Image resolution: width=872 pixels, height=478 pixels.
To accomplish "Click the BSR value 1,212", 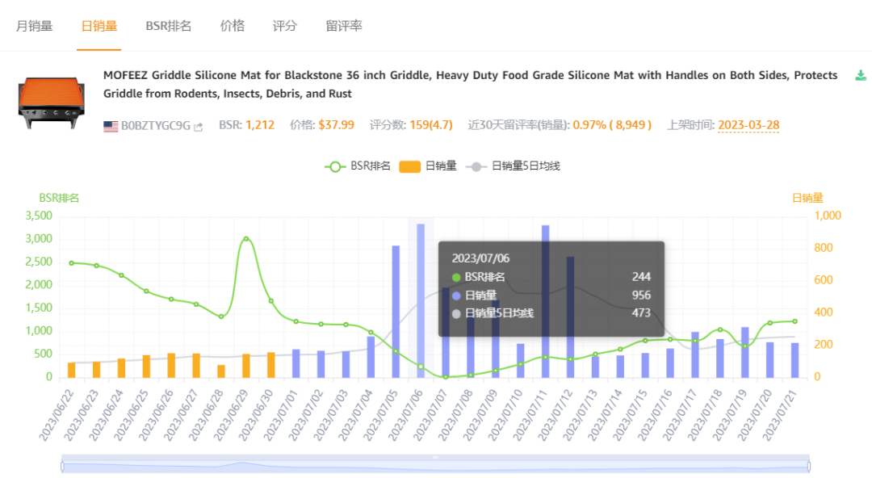I will pos(260,125).
